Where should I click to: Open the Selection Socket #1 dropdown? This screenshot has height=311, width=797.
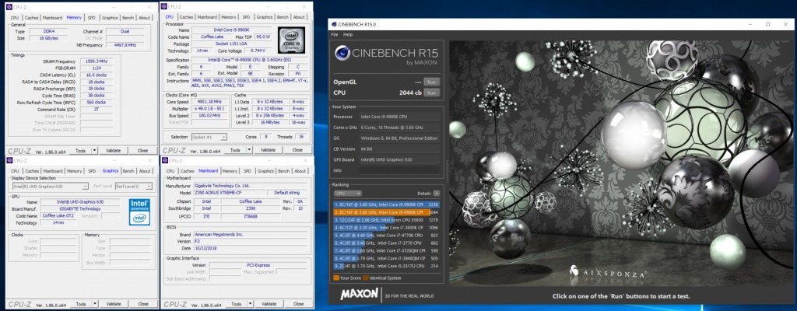point(209,137)
